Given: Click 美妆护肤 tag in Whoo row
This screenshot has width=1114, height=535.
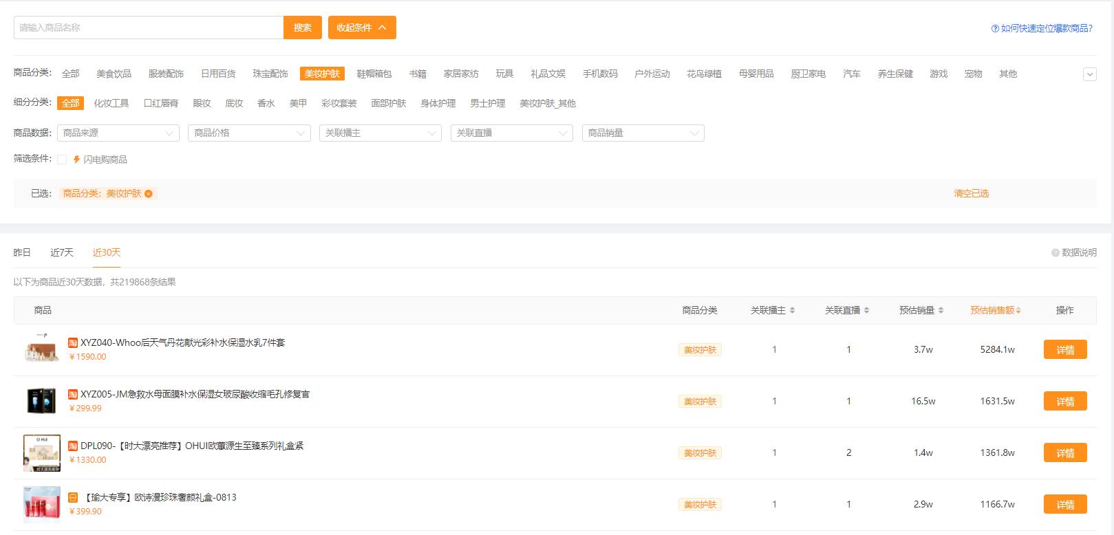Looking at the screenshot, I should pyautogui.click(x=700, y=349).
